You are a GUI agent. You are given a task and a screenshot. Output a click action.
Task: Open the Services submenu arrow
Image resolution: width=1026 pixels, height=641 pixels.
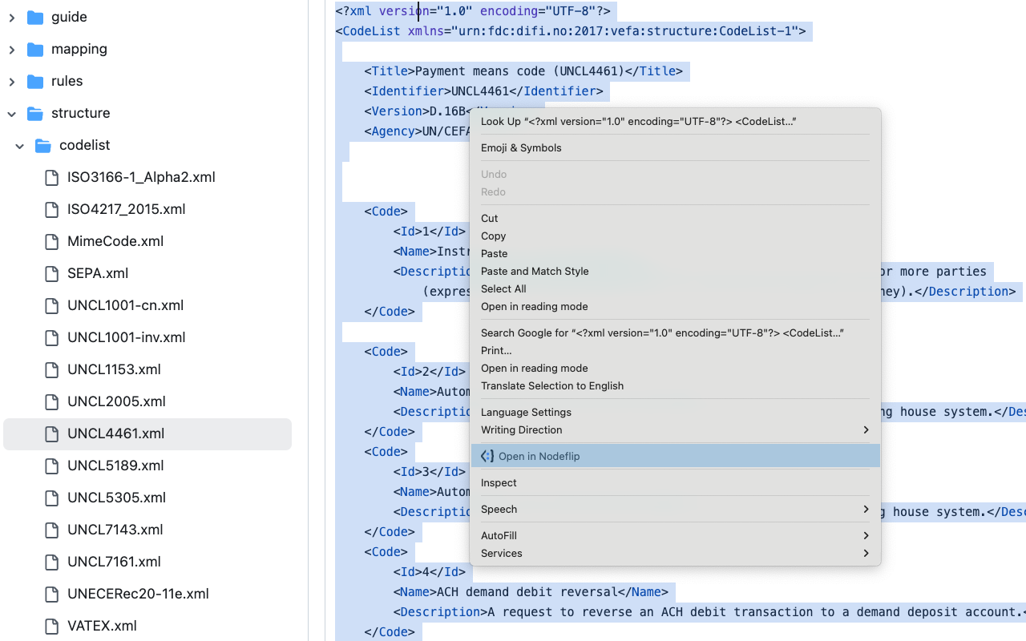click(x=866, y=553)
